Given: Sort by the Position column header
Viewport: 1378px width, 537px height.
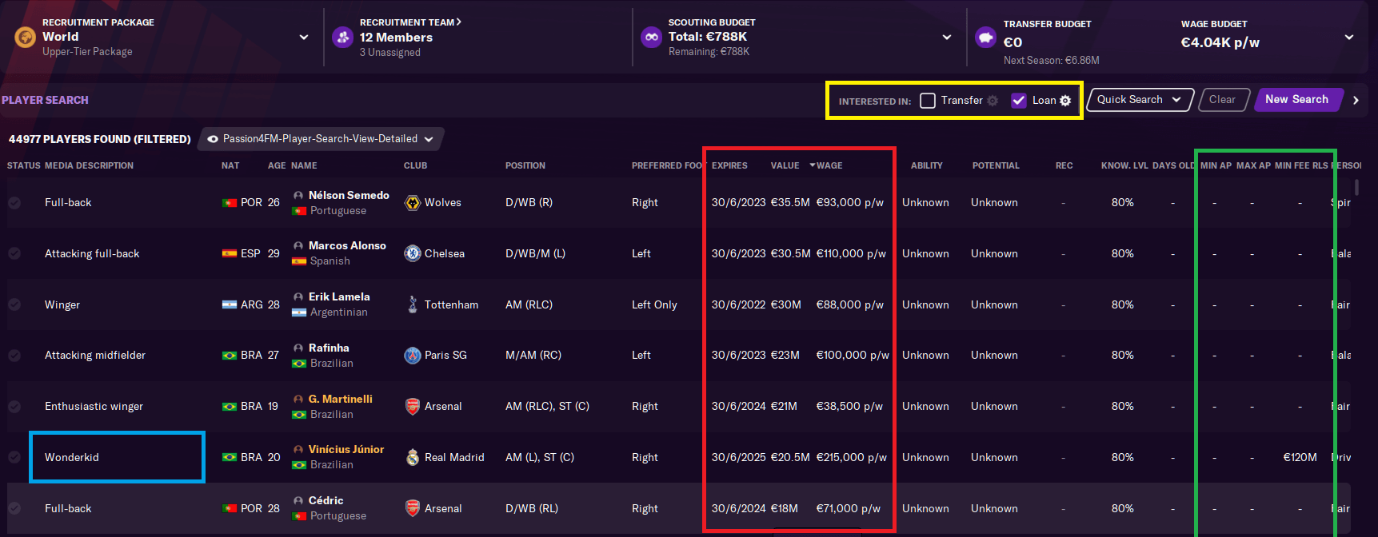Looking at the screenshot, I should pos(525,166).
